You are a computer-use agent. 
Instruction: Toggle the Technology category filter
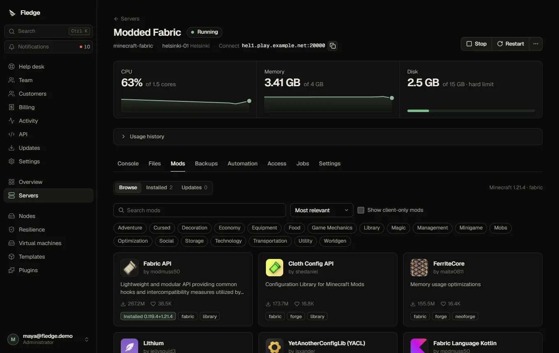[x=229, y=241]
